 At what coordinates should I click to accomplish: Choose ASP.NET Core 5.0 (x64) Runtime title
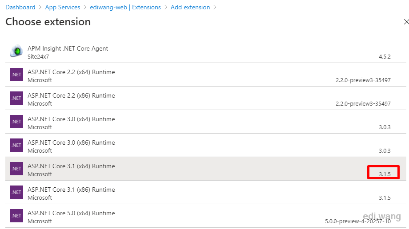click(x=71, y=213)
